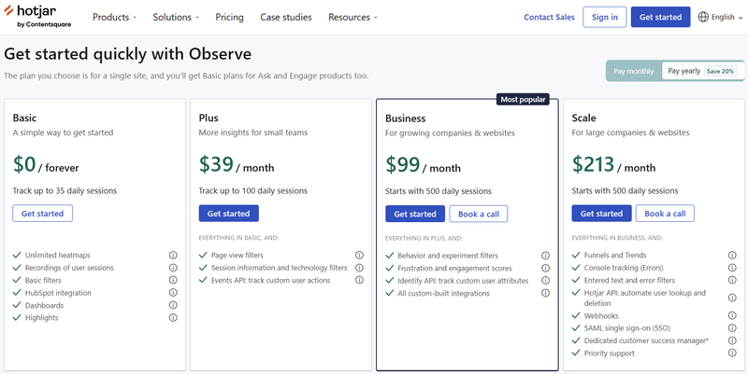
Task: Open the Solutions dropdown
Action: [176, 17]
